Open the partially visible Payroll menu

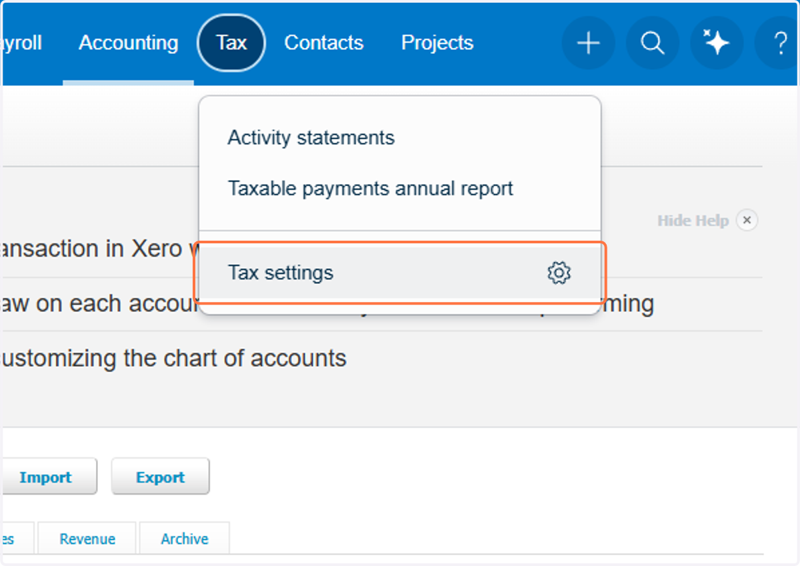23,43
